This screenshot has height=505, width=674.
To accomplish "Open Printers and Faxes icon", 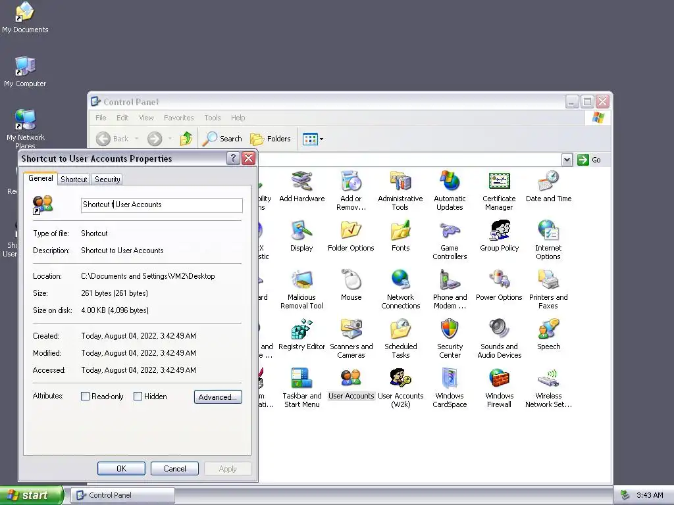I will point(548,289).
